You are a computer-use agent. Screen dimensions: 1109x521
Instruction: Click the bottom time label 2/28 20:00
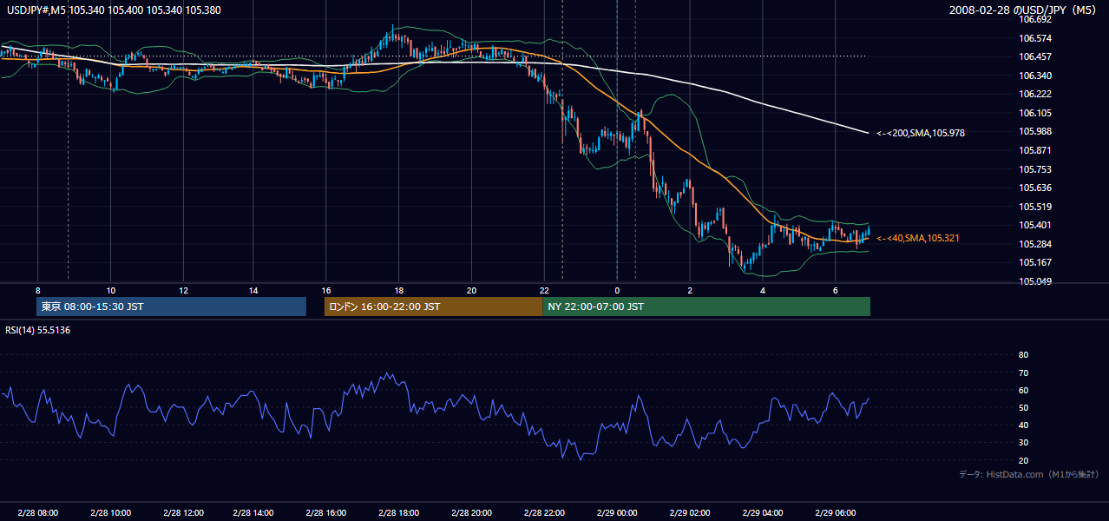[x=472, y=513]
